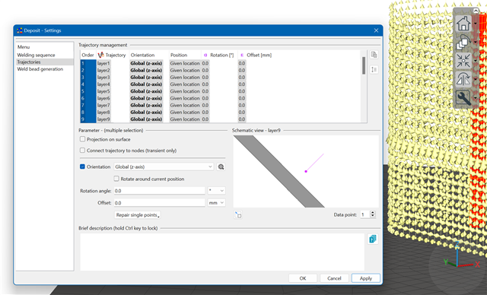
Task: Click the OK button
Action: tap(303, 278)
